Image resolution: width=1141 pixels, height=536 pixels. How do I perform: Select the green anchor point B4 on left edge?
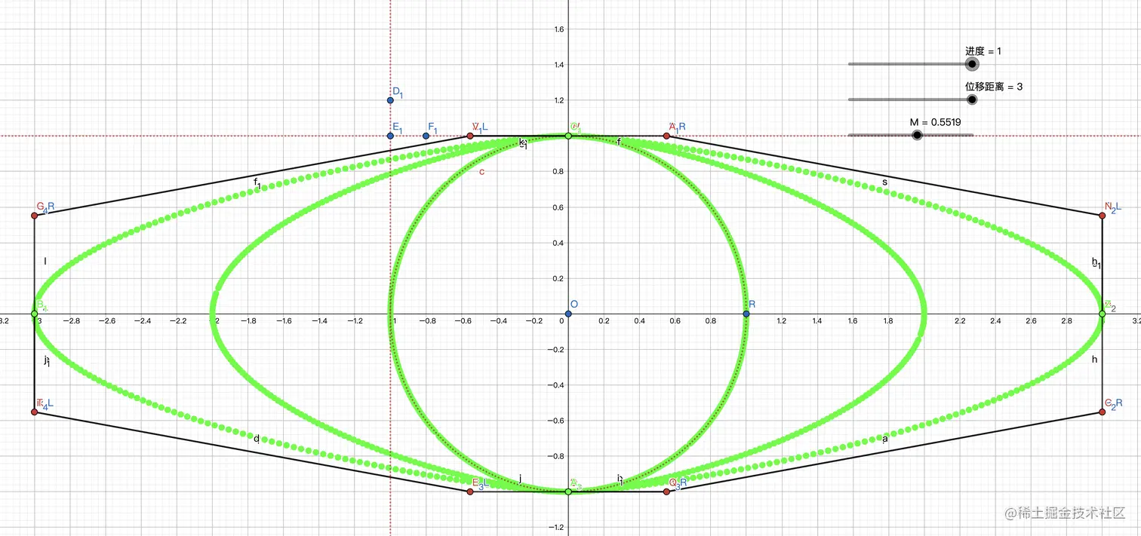coord(34,314)
